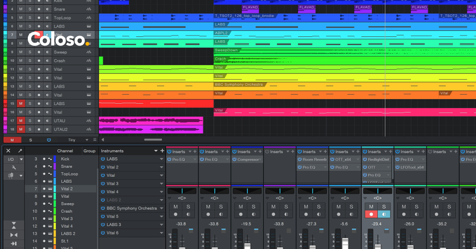
Task: Click the pan slider on the -5.6 channel
Action: click(x=345, y=191)
